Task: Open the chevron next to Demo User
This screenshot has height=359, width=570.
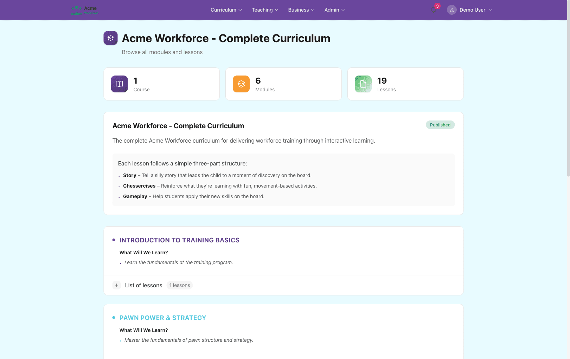Action: click(x=491, y=10)
